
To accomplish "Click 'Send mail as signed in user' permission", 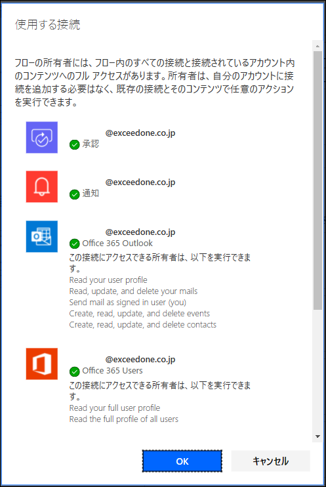I will [128, 303].
